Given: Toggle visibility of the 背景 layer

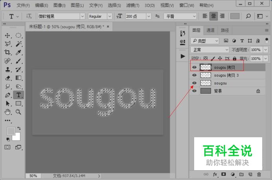Looking at the screenshot, I should click(x=194, y=91).
